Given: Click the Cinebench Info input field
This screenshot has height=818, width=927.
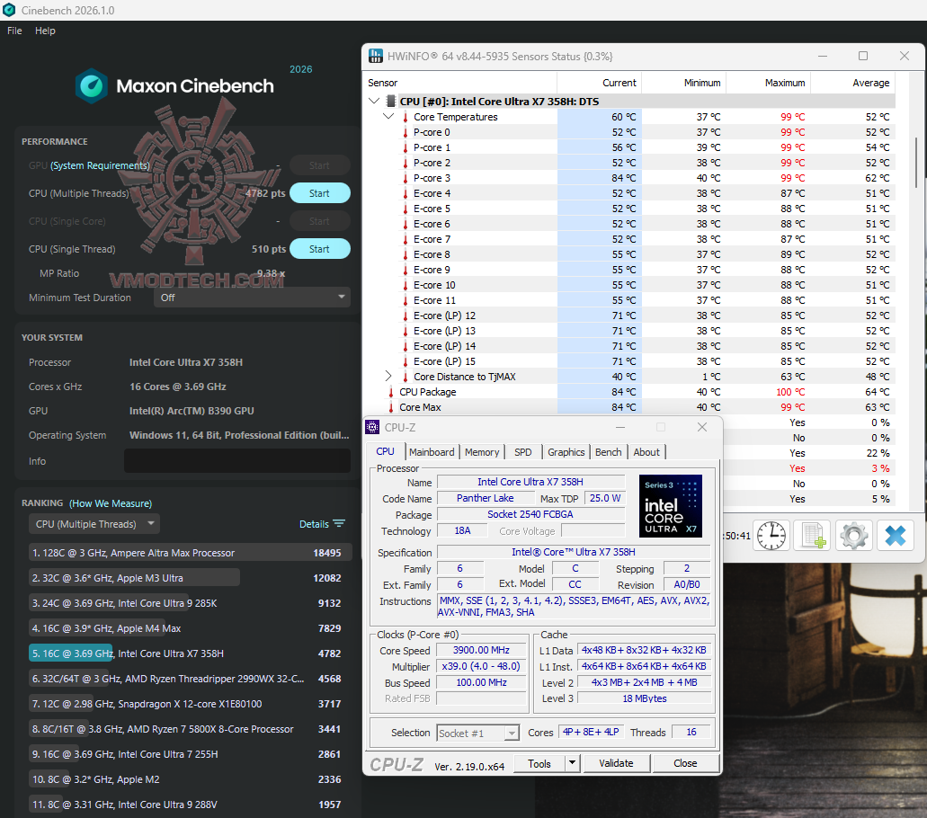Looking at the screenshot, I should pyautogui.click(x=237, y=460).
